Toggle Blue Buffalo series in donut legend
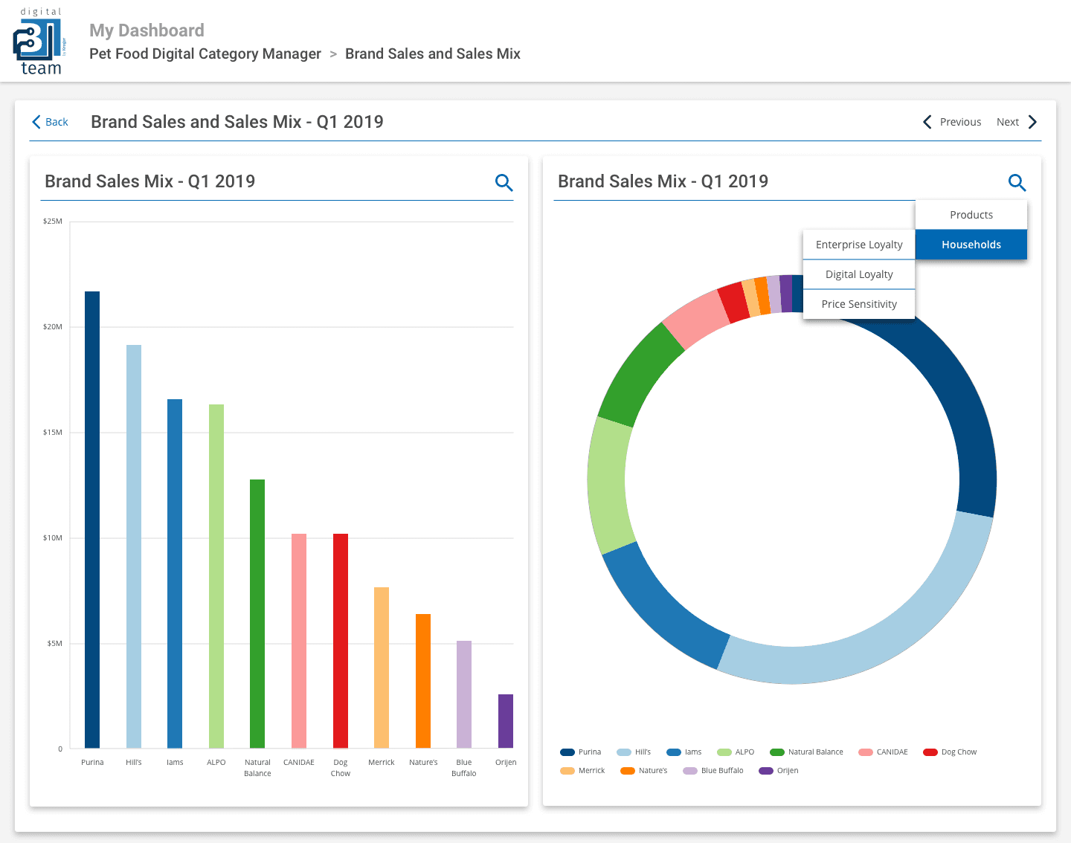This screenshot has width=1071, height=843. 713,771
